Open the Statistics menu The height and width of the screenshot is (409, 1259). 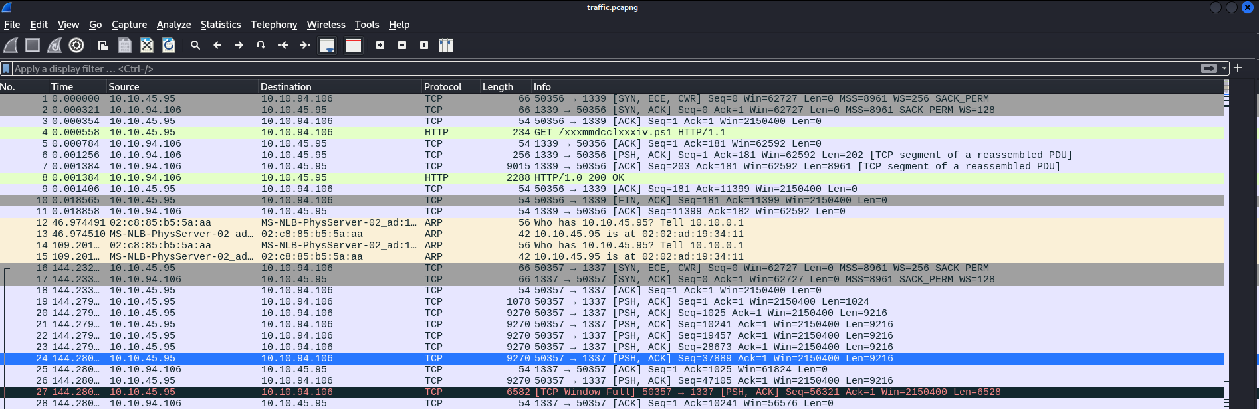(x=220, y=25)
